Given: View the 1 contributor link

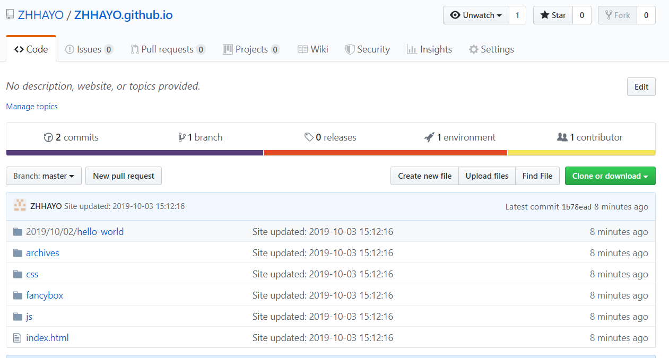Looking at the screenshot, I should click(x=590, y=137).
